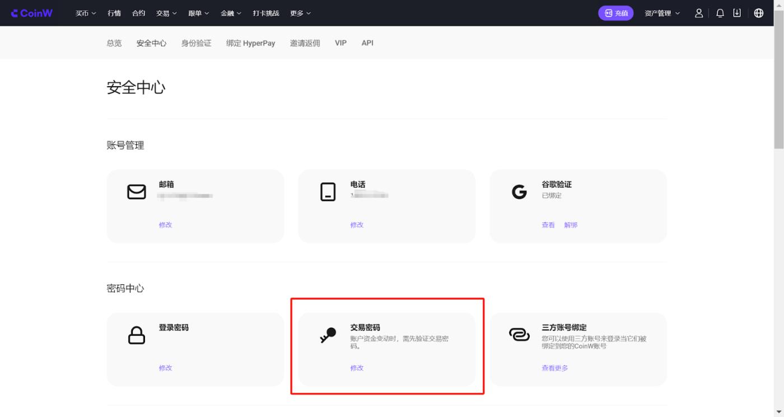Open the globe language selector
Image resolution: width=784 pixels, height=417 pixels.
click(759, 13)
